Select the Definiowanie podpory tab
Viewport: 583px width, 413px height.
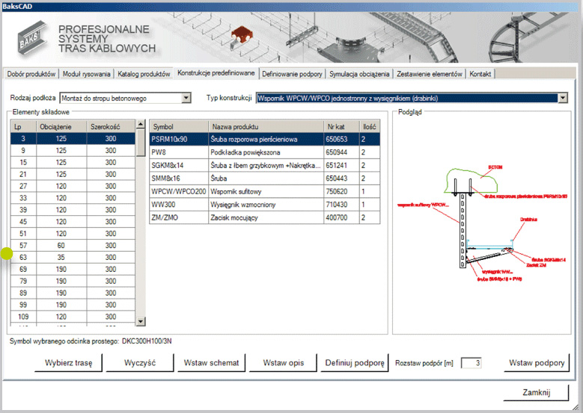click(x=292, y=74)
